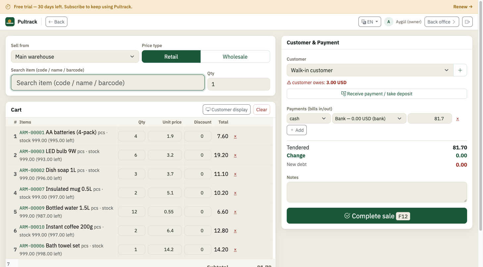This screenshot has height=267, width=483.
Task: Click item code ARM-00007
Action: coord(32,189)
